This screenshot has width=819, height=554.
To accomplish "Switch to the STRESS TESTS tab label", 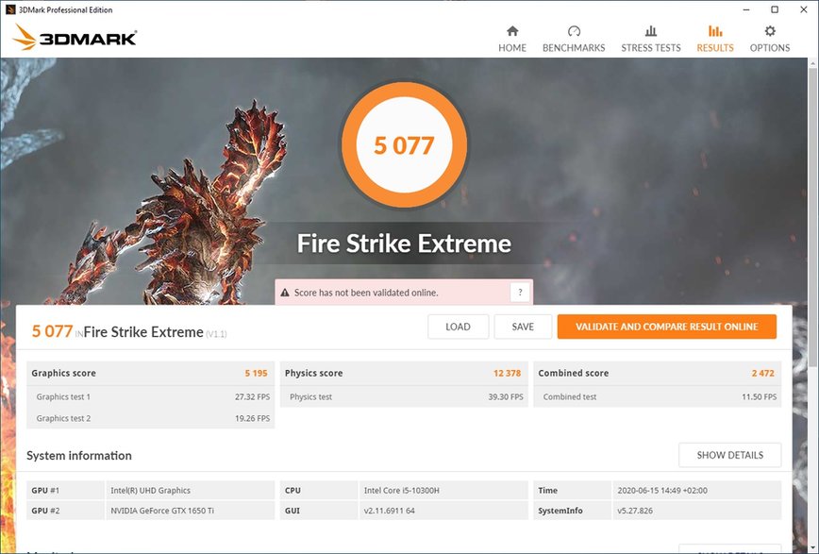I will [x=651, y=48].
